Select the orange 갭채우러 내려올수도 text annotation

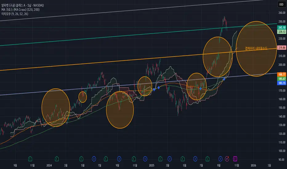click(256, 48)
